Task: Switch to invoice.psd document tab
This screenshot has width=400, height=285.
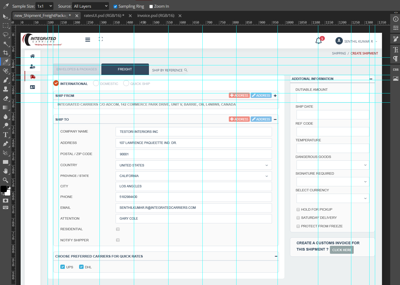Action: 156,16
